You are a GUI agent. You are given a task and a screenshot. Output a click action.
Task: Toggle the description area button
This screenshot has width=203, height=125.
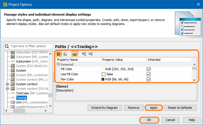pyautogui.click(x=75, y=53)
